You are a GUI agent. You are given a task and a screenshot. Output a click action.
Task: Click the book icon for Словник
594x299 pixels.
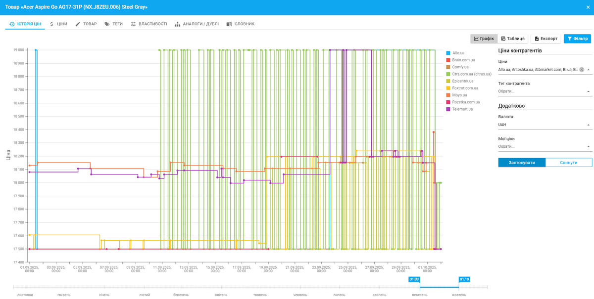click(229, 24)
